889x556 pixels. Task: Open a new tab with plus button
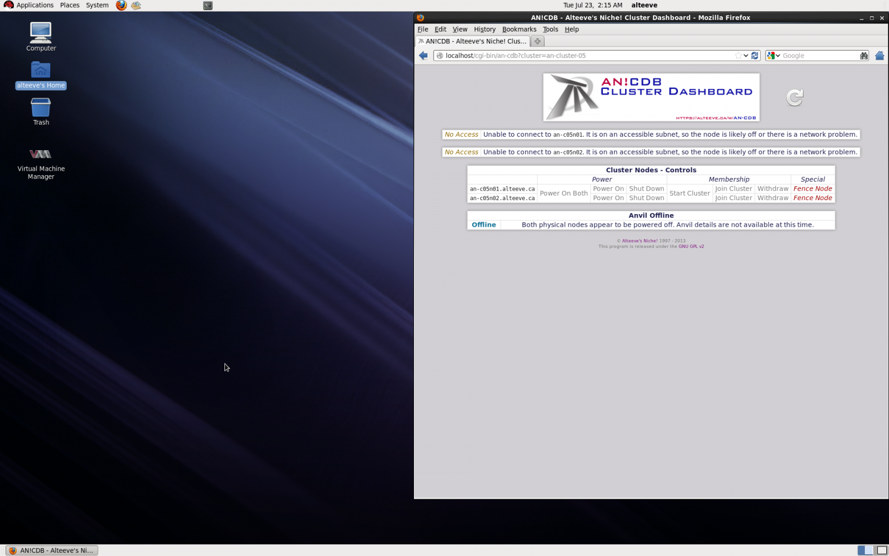(537, 41)
